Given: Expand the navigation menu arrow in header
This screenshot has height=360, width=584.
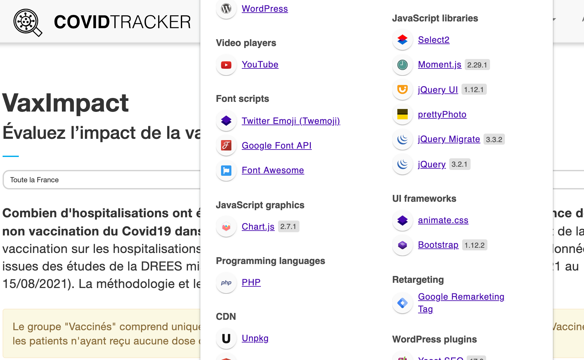Looking at the screenshot, I should [x=554, y=19].
